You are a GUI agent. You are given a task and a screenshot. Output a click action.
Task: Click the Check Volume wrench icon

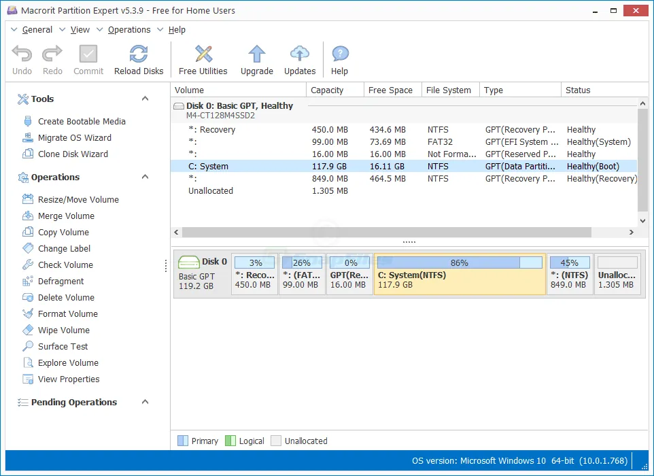tap(27, 265)
